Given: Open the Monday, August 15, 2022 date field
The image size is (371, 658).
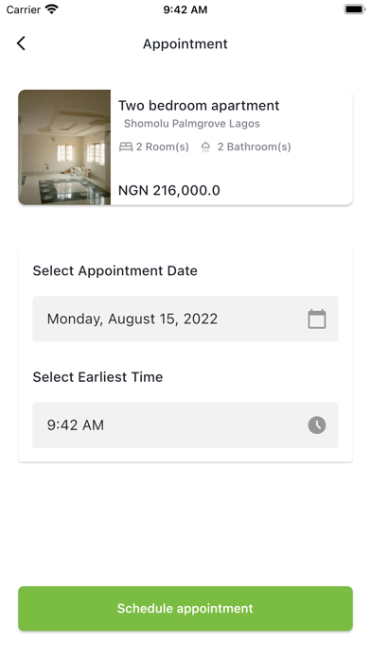Looking at the screenshot, I should 185,319.
